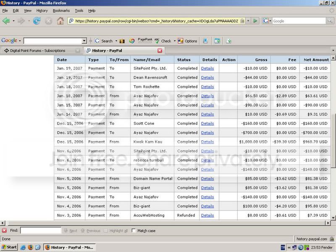Open the File menu

pyautogui.click(x=5, y=10)
